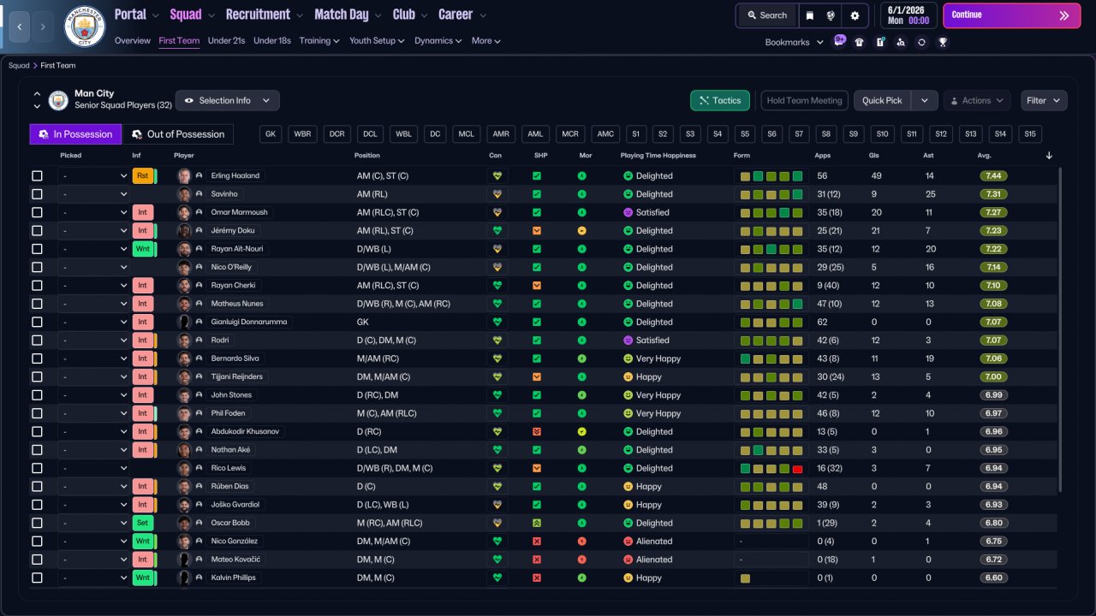Switch to the Out of Possession tab

click(x=178, y=134)
